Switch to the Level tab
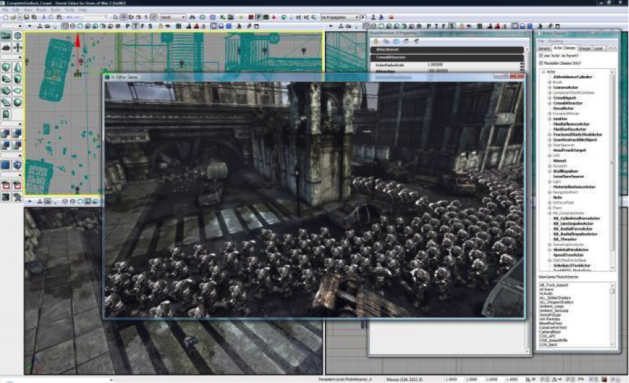The height and width of the screenshot is (383, 629). point(598,48)
